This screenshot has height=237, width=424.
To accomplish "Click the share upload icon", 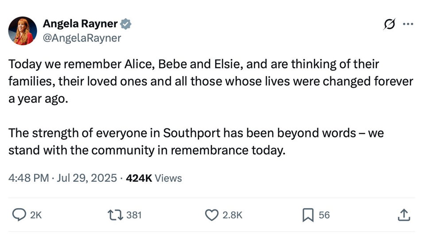I will pyautogui.click(x=404, y=215).
